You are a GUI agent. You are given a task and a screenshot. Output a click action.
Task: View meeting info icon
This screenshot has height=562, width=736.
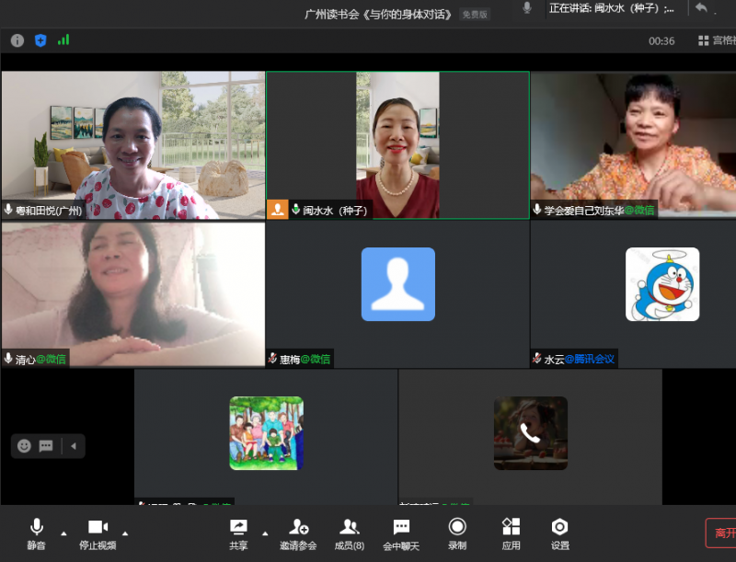[17, 40]
